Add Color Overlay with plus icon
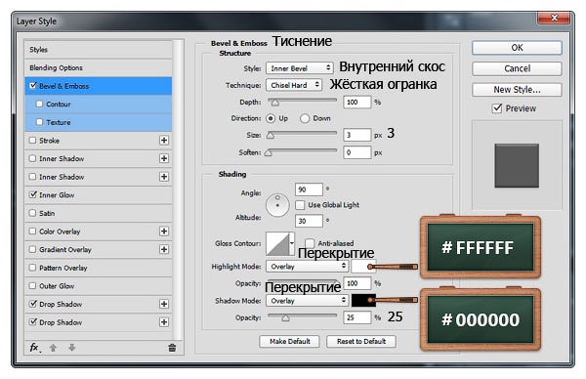 [x=164, y=231]
